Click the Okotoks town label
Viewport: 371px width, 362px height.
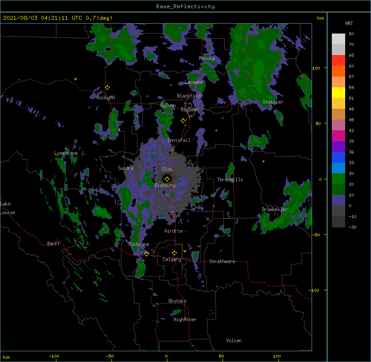(x=177, y=301)
